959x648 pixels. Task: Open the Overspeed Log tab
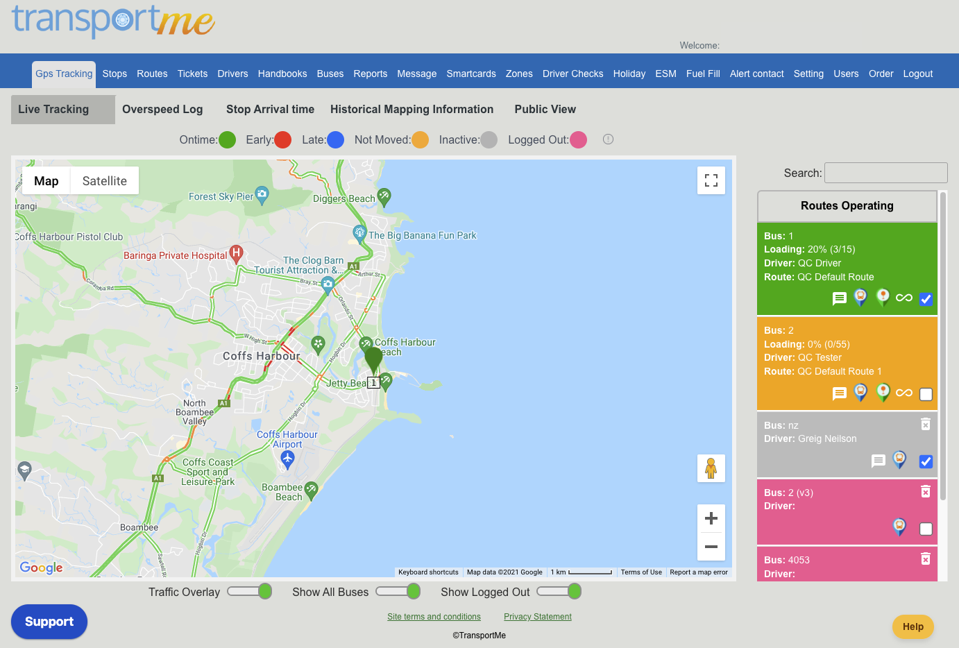(x=162, y=109)
